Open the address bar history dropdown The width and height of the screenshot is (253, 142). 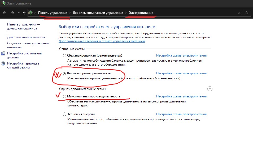coord(239,13)
